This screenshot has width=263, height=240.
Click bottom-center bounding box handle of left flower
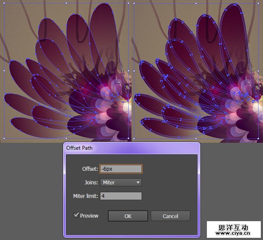point(66,138)
